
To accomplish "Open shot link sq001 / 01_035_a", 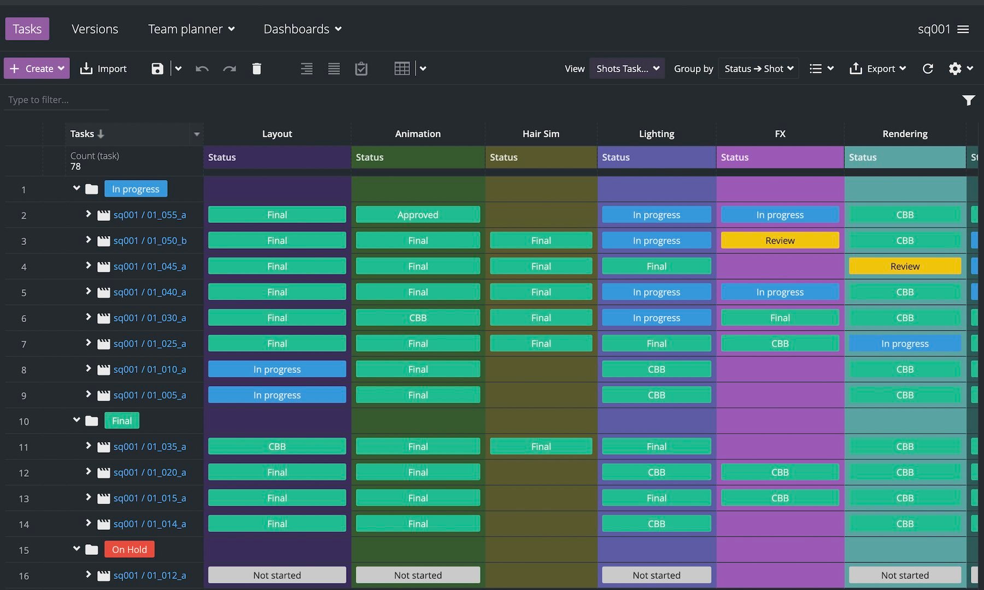I will 150,447.
